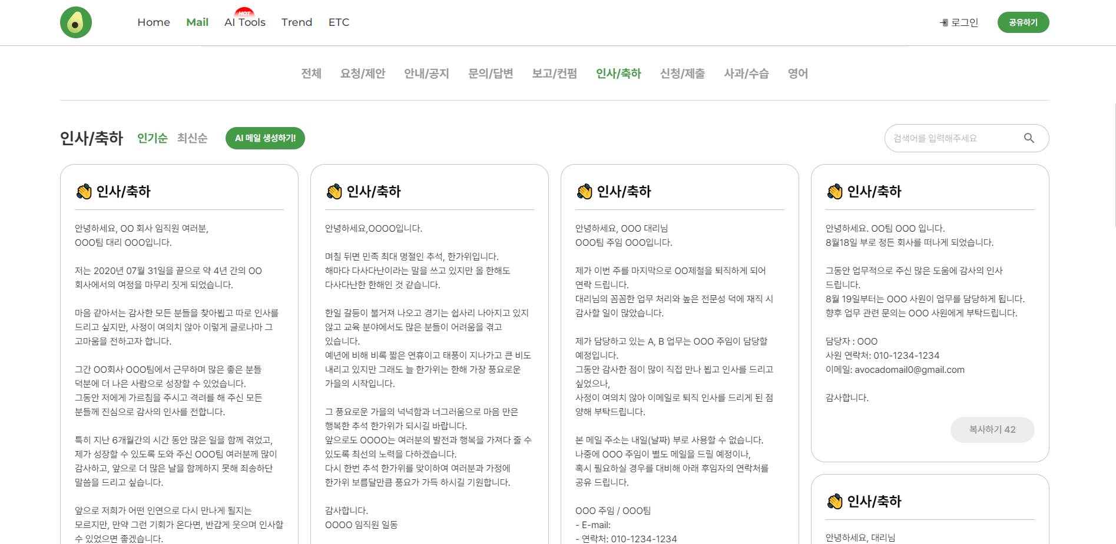
Task: Open the AI Tools menu
Action: click(x=245, y=22)
